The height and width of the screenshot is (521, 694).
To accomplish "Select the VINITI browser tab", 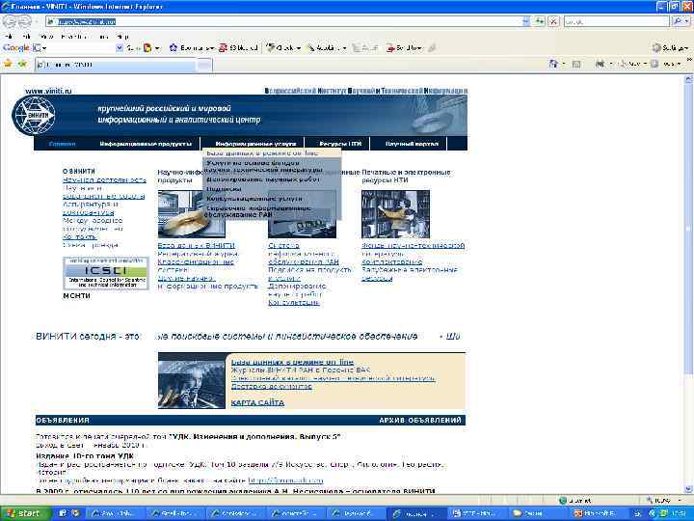I will click(116, 65).
